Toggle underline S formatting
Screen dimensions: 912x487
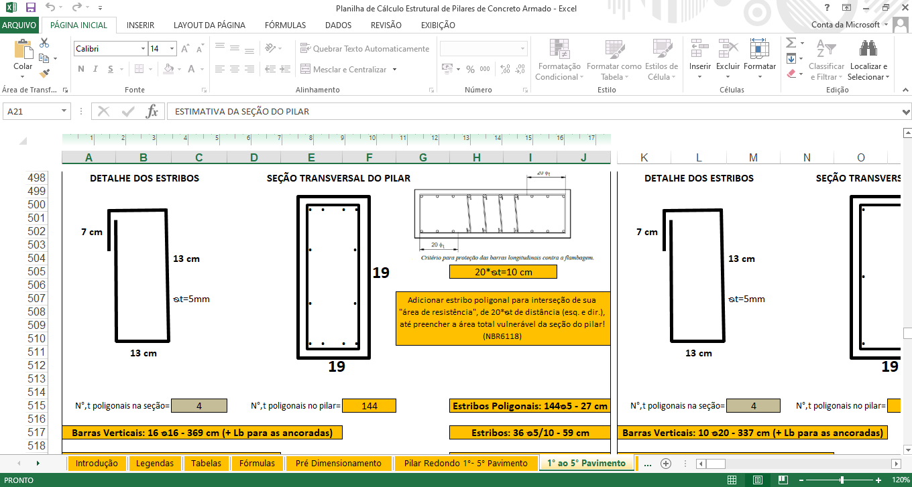(x=111, y=69)
